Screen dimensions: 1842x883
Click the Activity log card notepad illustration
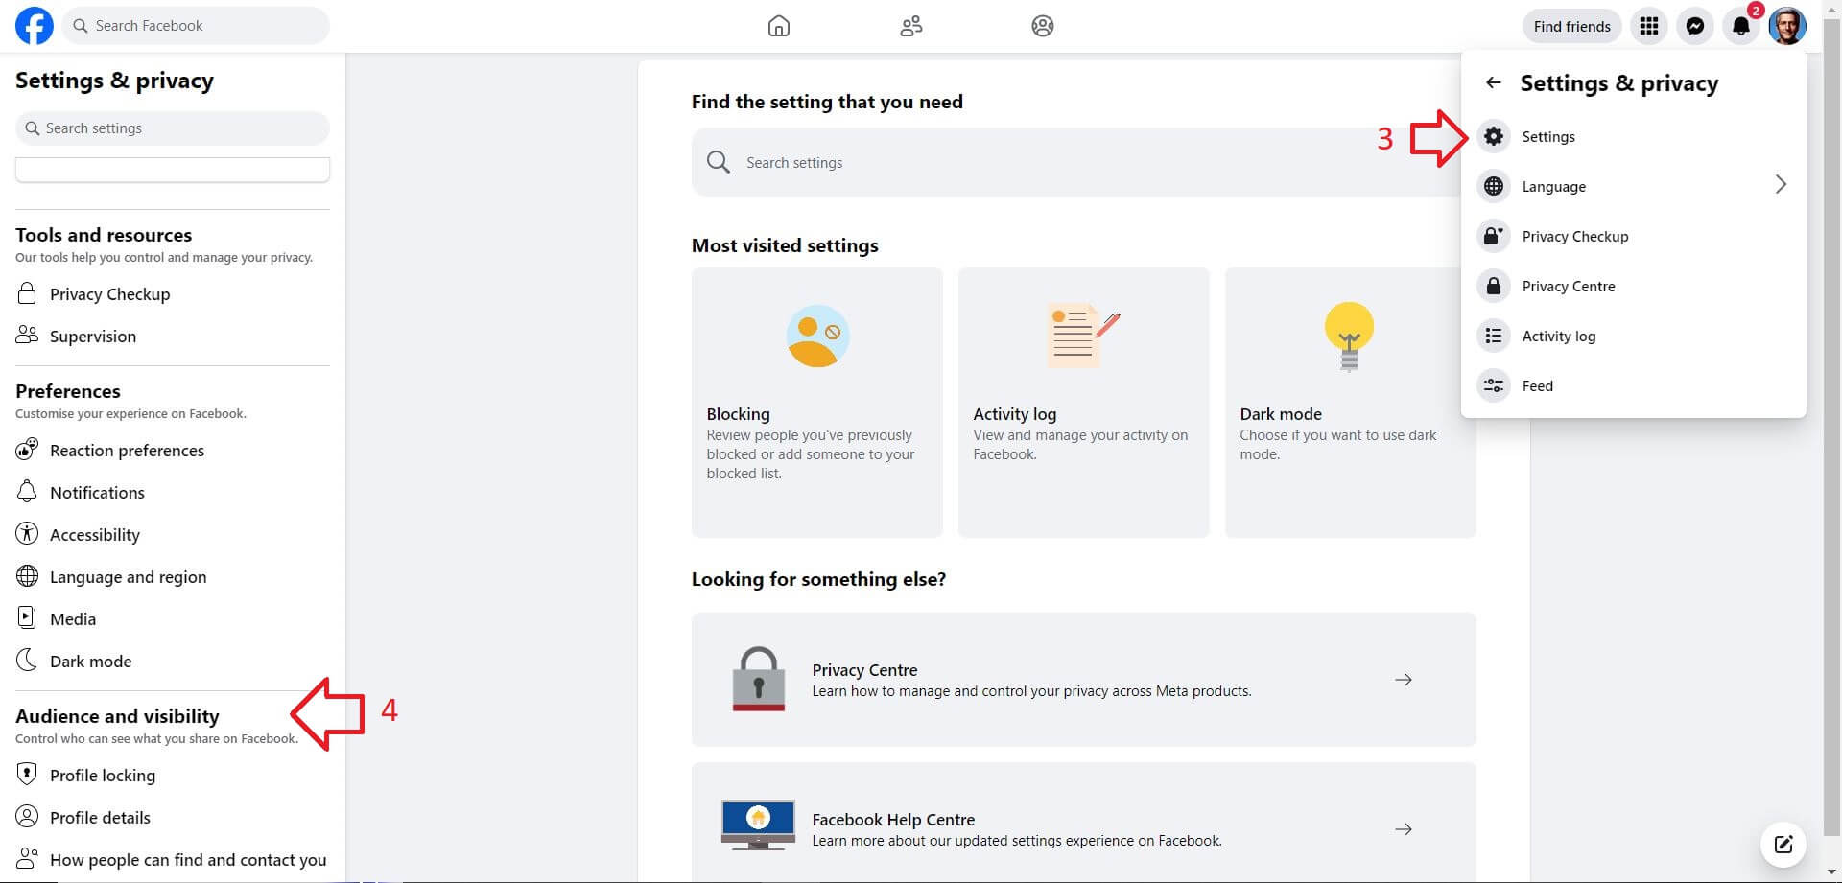(1083, 336)
